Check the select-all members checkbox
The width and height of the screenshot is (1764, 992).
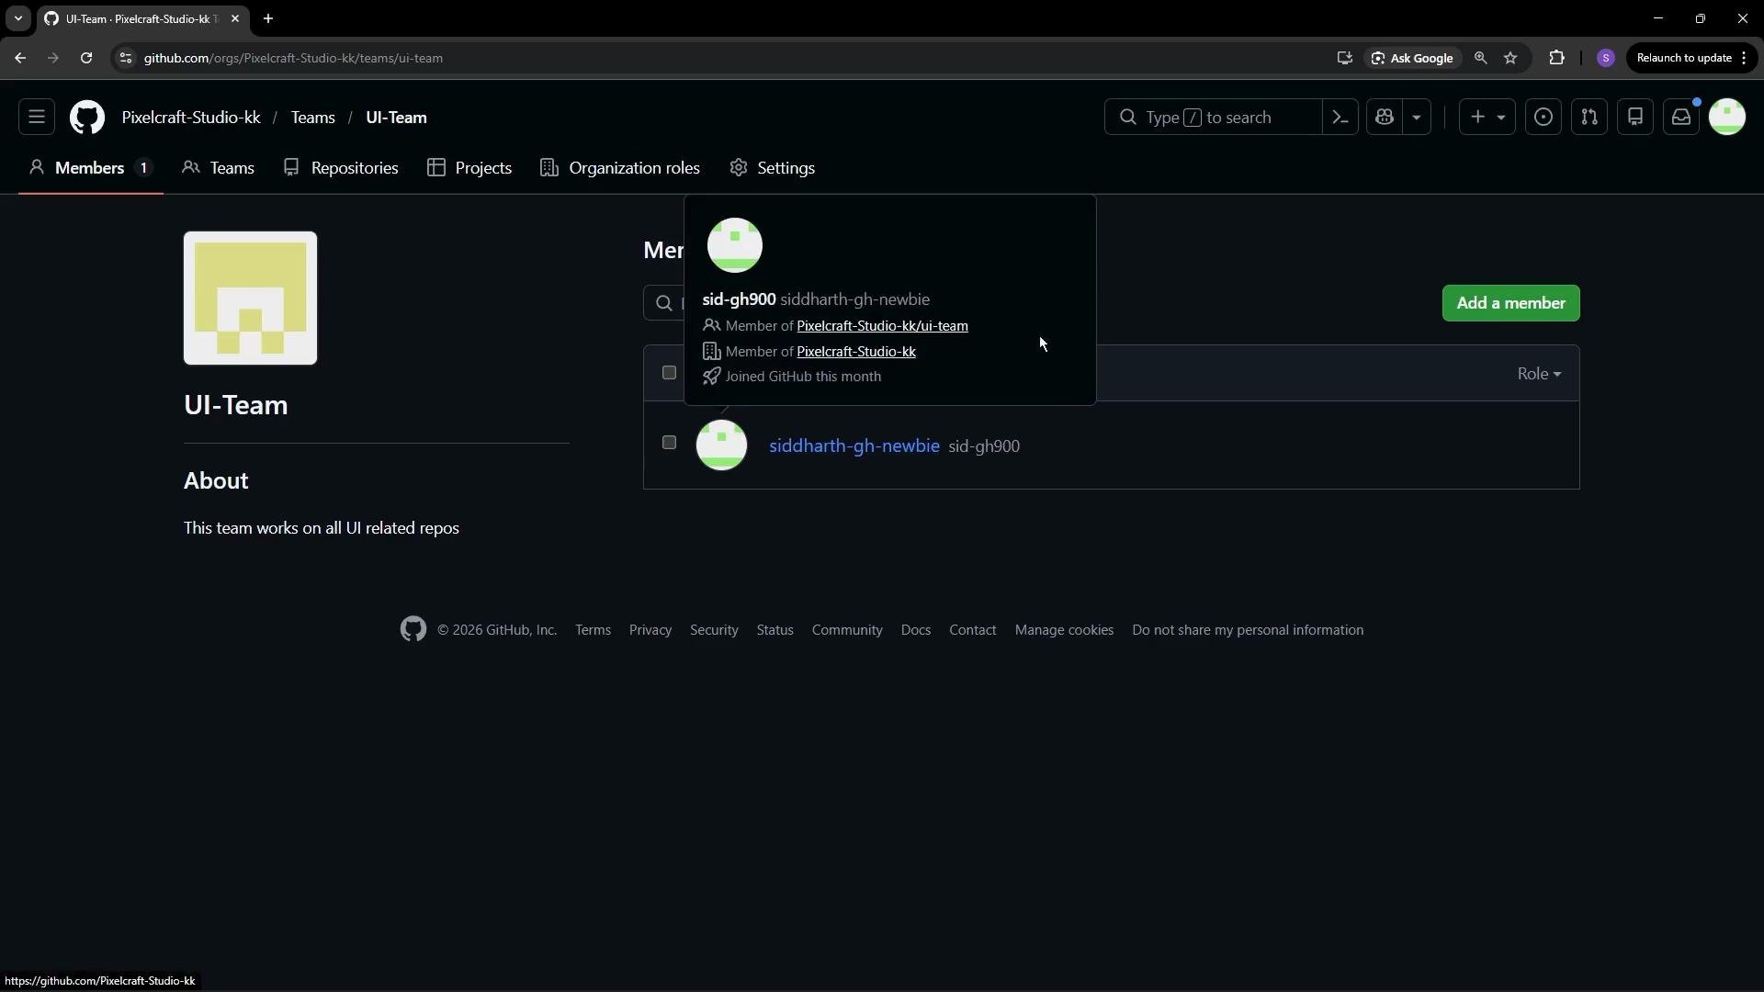point(669,373)
